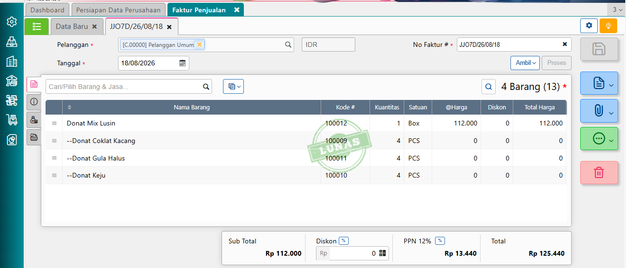The height and width of the screenshot is (268, 630).
Task: Click the magnifier in the item search box
Action: 206,87
